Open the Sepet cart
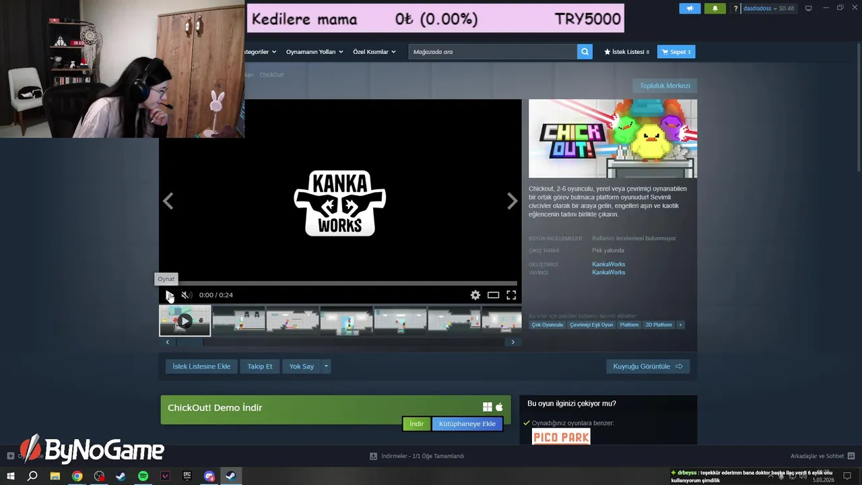862x485 pixels. [676, 52]
